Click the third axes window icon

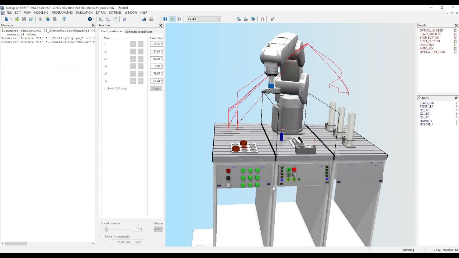pos(115,19)
